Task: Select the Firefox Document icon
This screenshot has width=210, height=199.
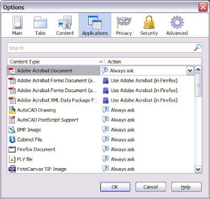Action: coord(12,149)
